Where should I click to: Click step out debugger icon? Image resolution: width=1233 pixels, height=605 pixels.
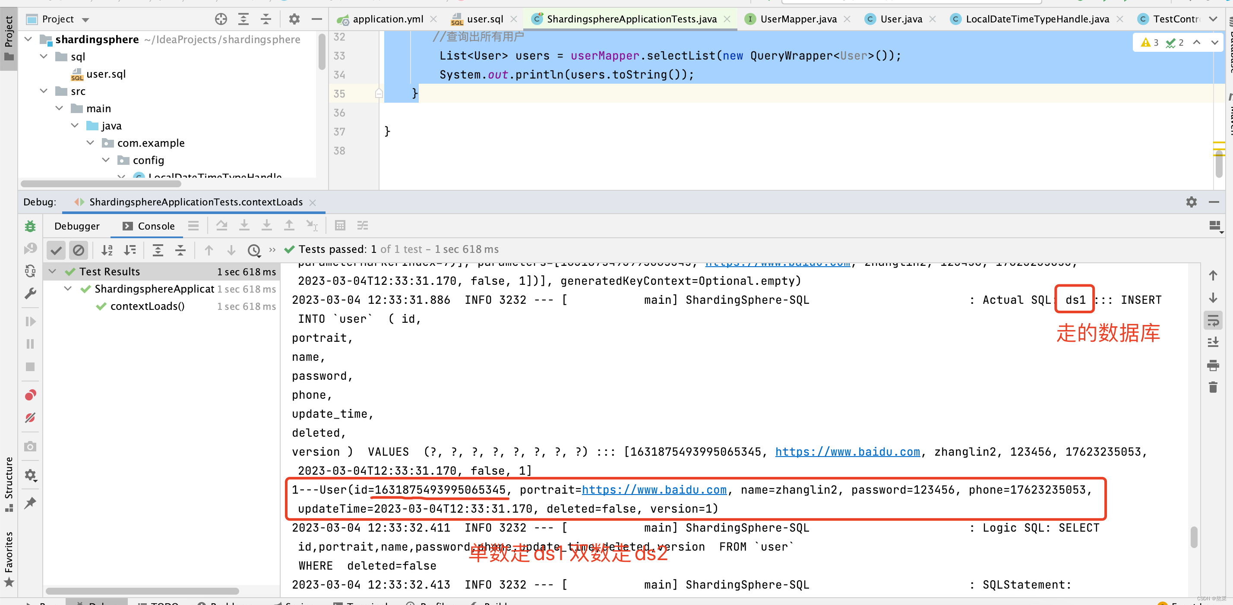pyautogui.click(x=289, y=225)
